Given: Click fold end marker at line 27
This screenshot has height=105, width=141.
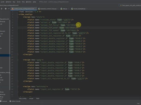Looking at the screenshot, I should (18, 81).
